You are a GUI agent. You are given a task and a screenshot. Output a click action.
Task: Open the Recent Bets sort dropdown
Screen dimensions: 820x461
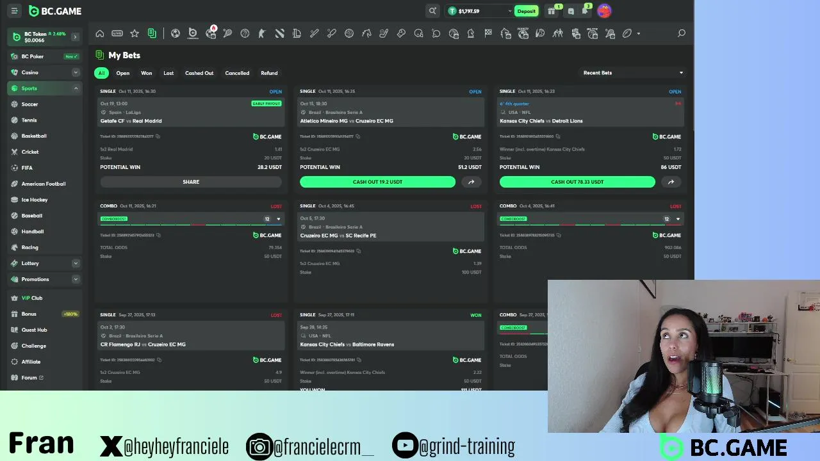632,73
